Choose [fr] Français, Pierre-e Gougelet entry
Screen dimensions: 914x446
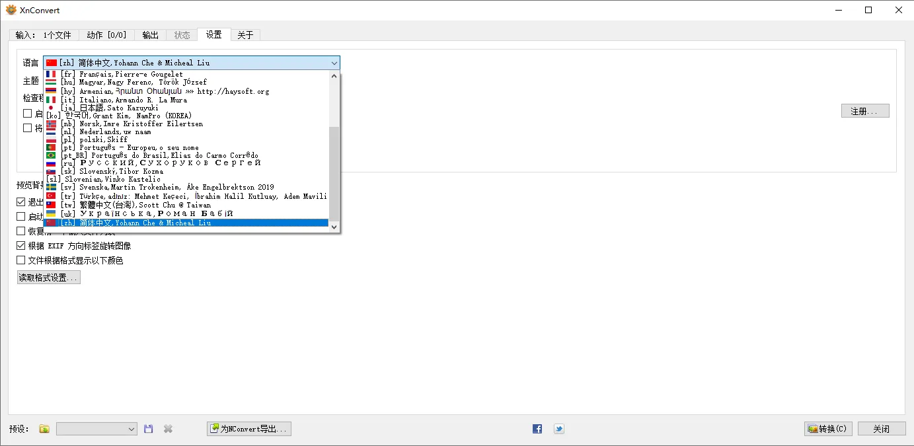click(186, 75)
